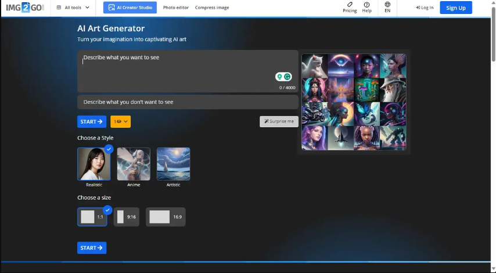The width and height of the screenshot is (496, 273).
Task: Click the old wizard sample image
Action: (393, 90)
